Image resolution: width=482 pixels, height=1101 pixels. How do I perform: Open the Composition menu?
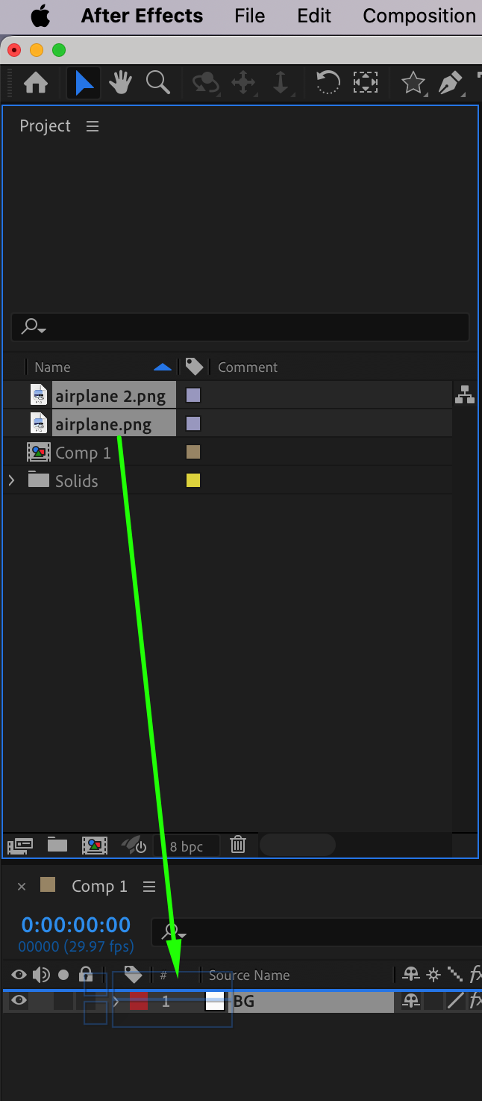[x=419, y=16]
